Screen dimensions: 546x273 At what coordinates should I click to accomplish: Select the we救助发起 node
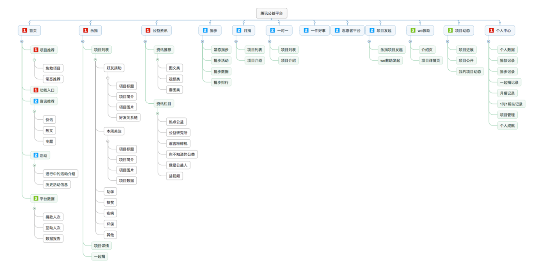(390, 61)
